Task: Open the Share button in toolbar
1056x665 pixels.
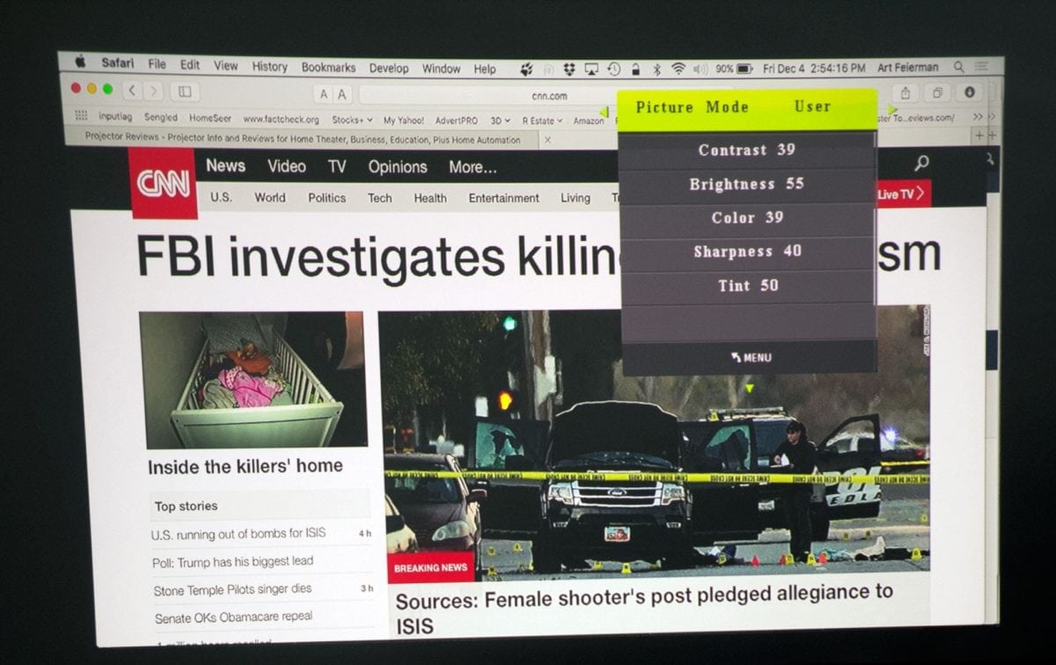Action: (905, 92)
